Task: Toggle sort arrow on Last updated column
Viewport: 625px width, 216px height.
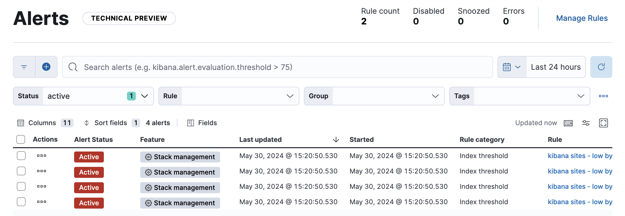Action: [x=336, y=140]
